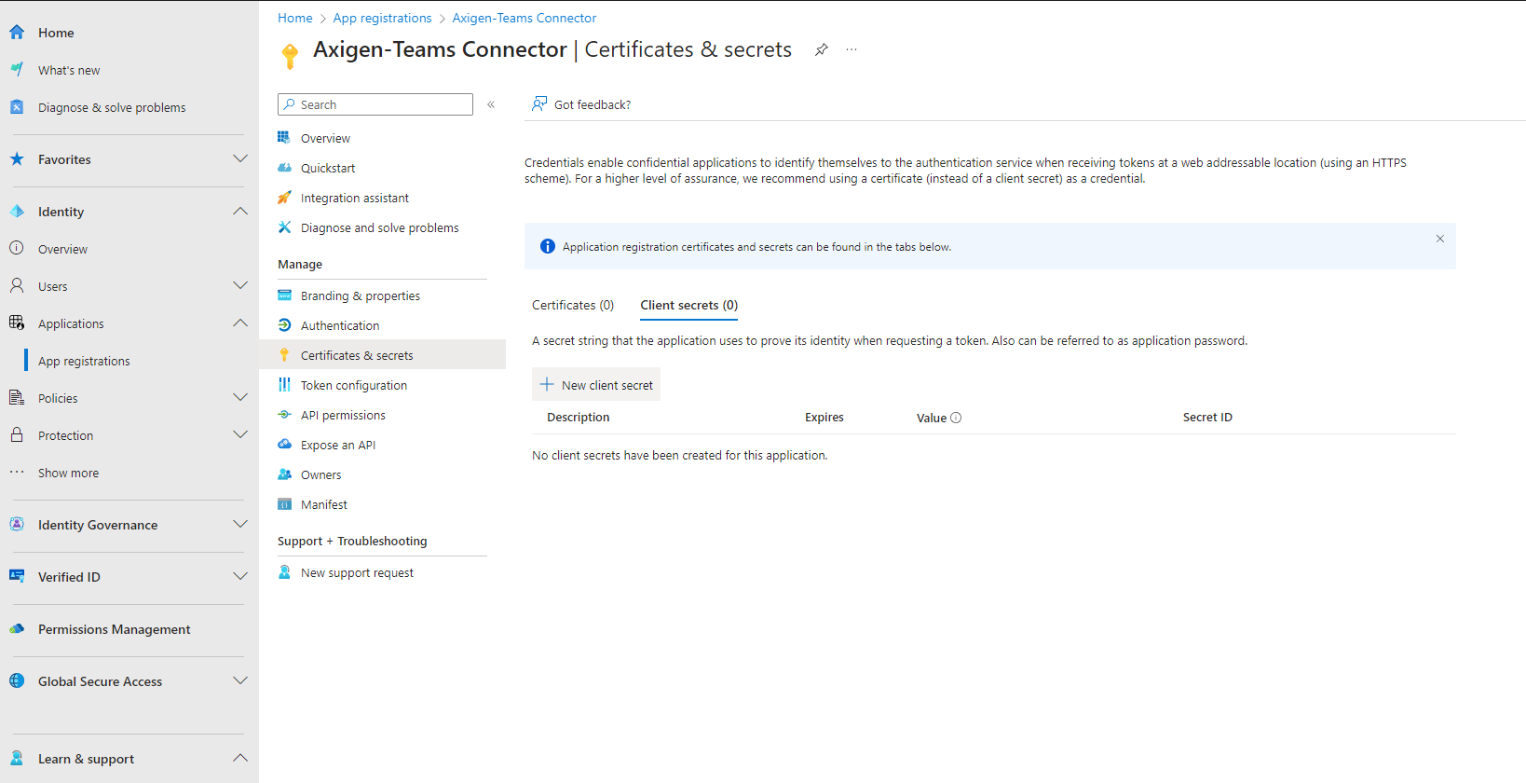Screen dimensions: 1526x783
Task: Open API permissions in Manage menu
Action: (343, 415)
